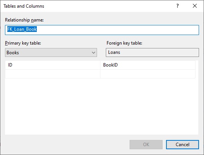204x155 pixels.
Task: Click the Primary key table label
Action: pos(23,43)
